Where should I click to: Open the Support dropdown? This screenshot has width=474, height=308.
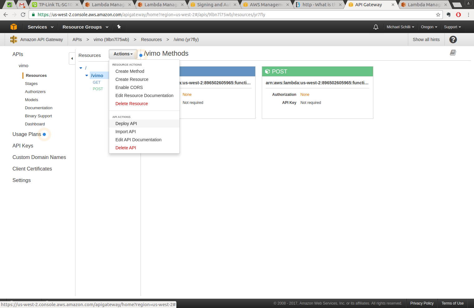point(452,27)
